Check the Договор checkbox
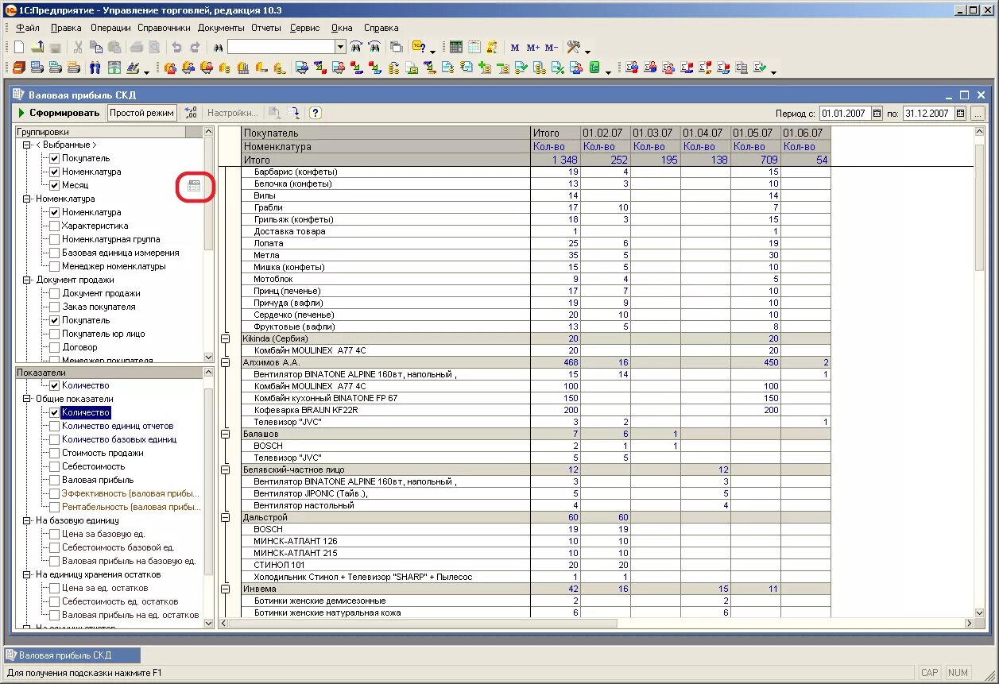999x684 pixels. (x=55, y=347)
